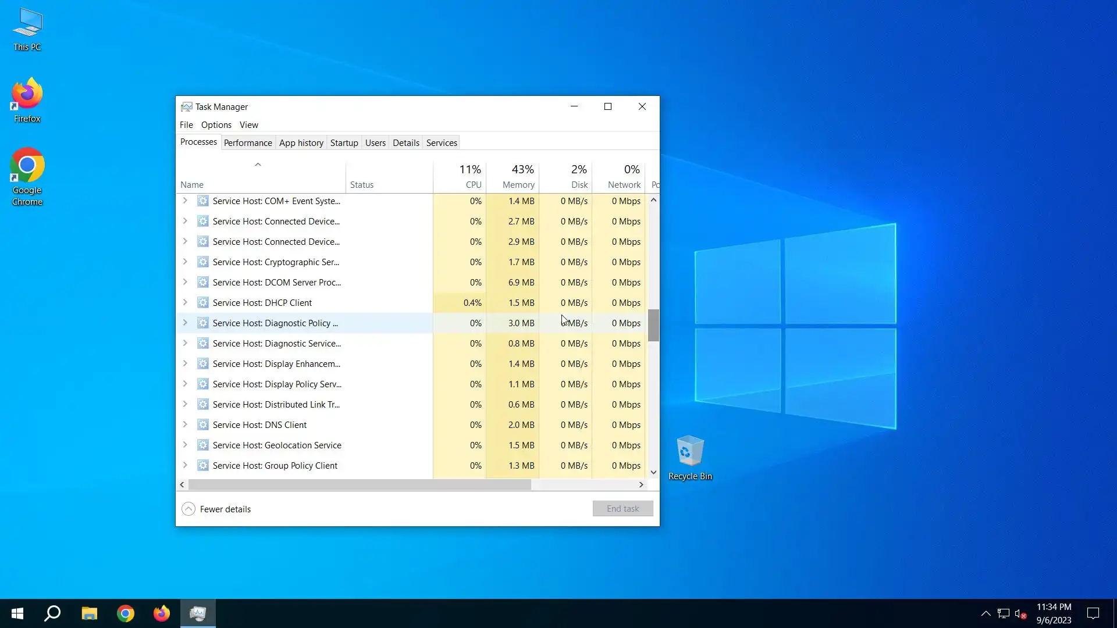Show hidden system tray icons

pos(986,613)
